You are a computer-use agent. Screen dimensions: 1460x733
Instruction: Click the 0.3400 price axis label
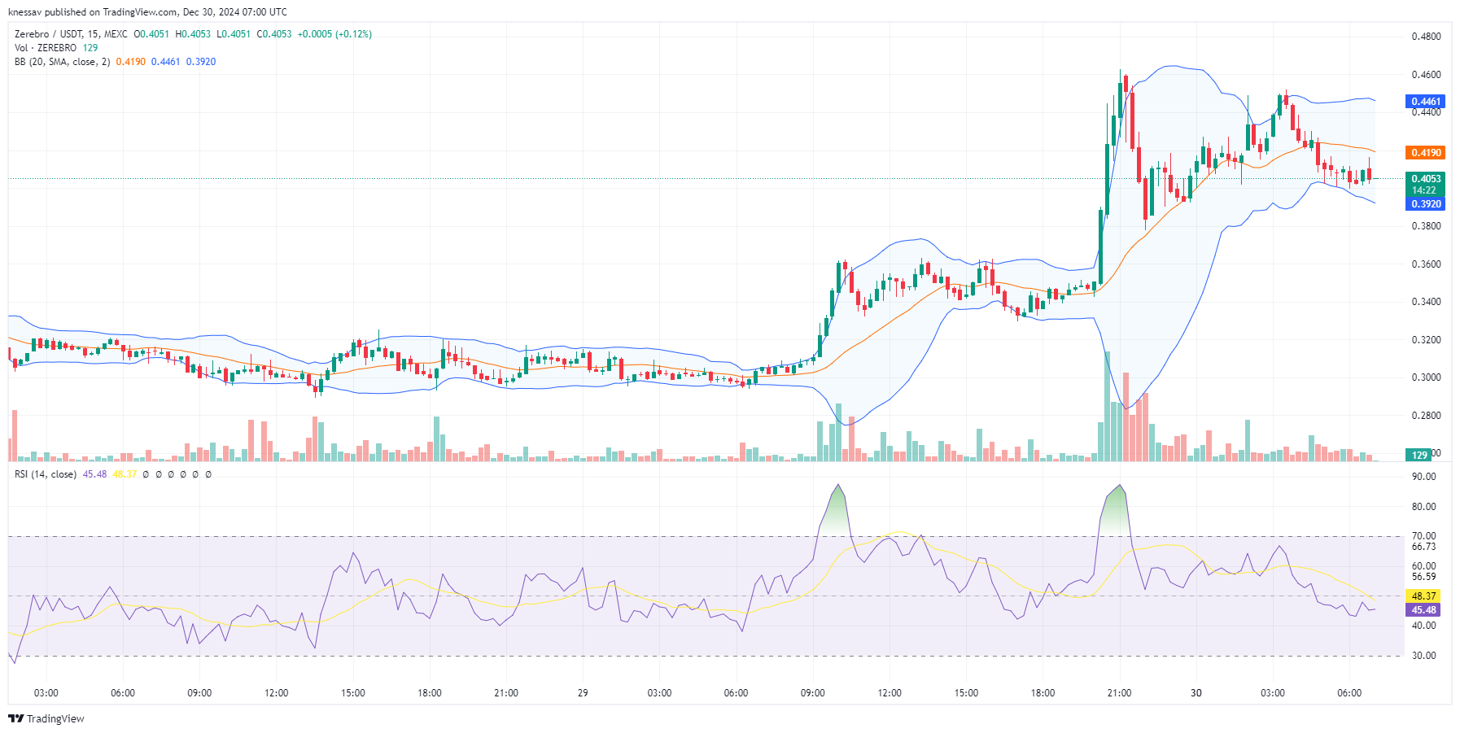(1426, 302)
